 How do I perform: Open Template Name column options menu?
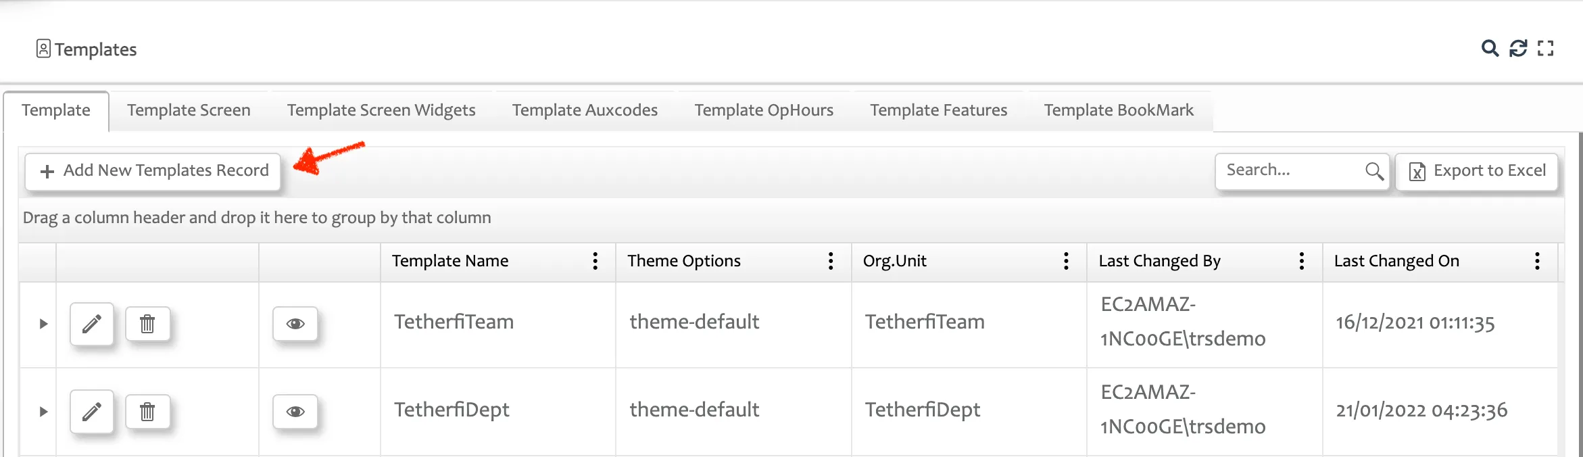(x=595, y=261)
